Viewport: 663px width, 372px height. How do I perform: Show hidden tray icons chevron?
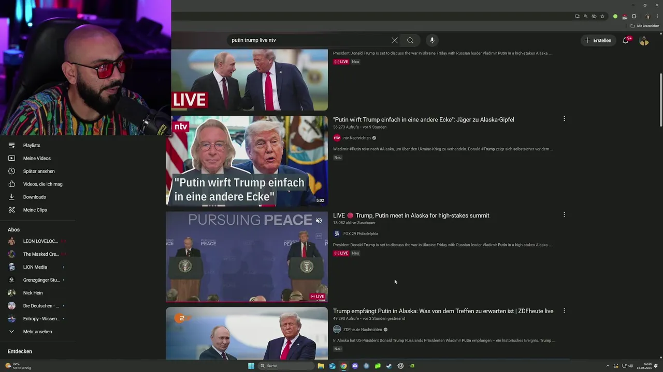tap(608, 366)
